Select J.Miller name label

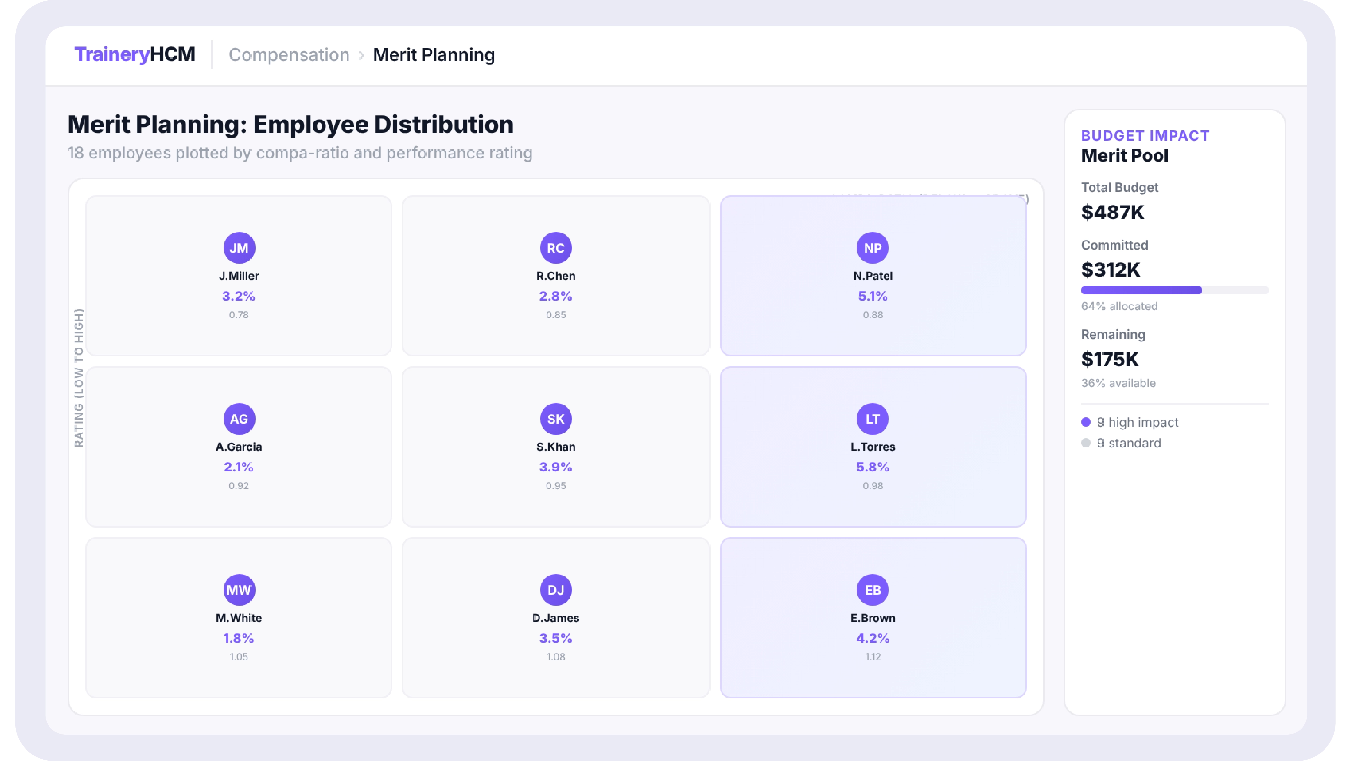(x=239, y=276)
